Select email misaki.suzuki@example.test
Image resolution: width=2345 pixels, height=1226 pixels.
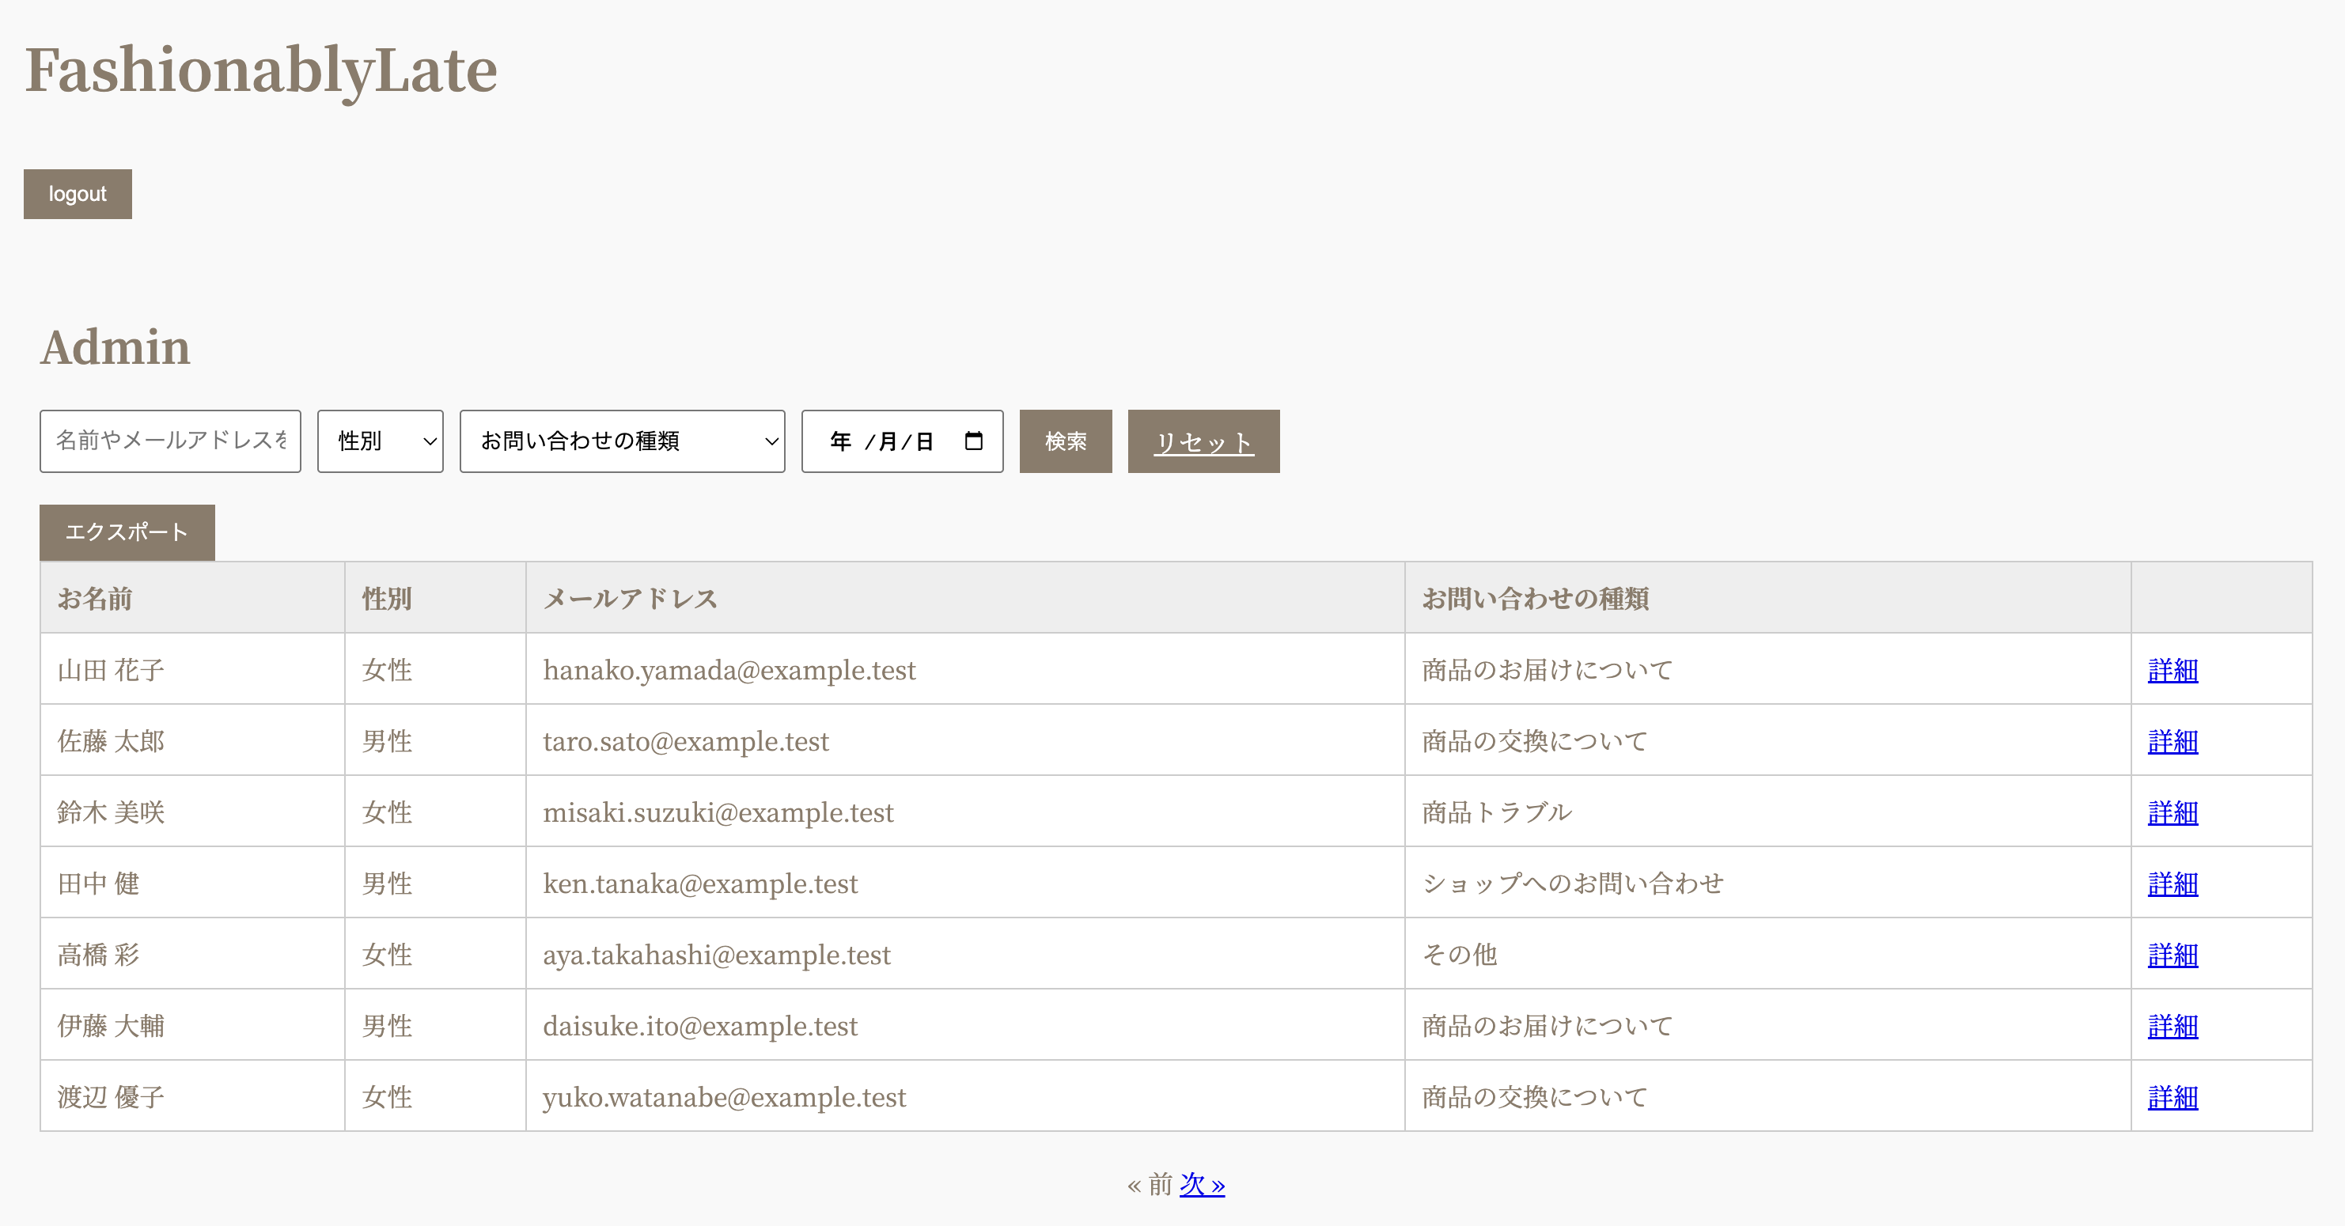718,812
